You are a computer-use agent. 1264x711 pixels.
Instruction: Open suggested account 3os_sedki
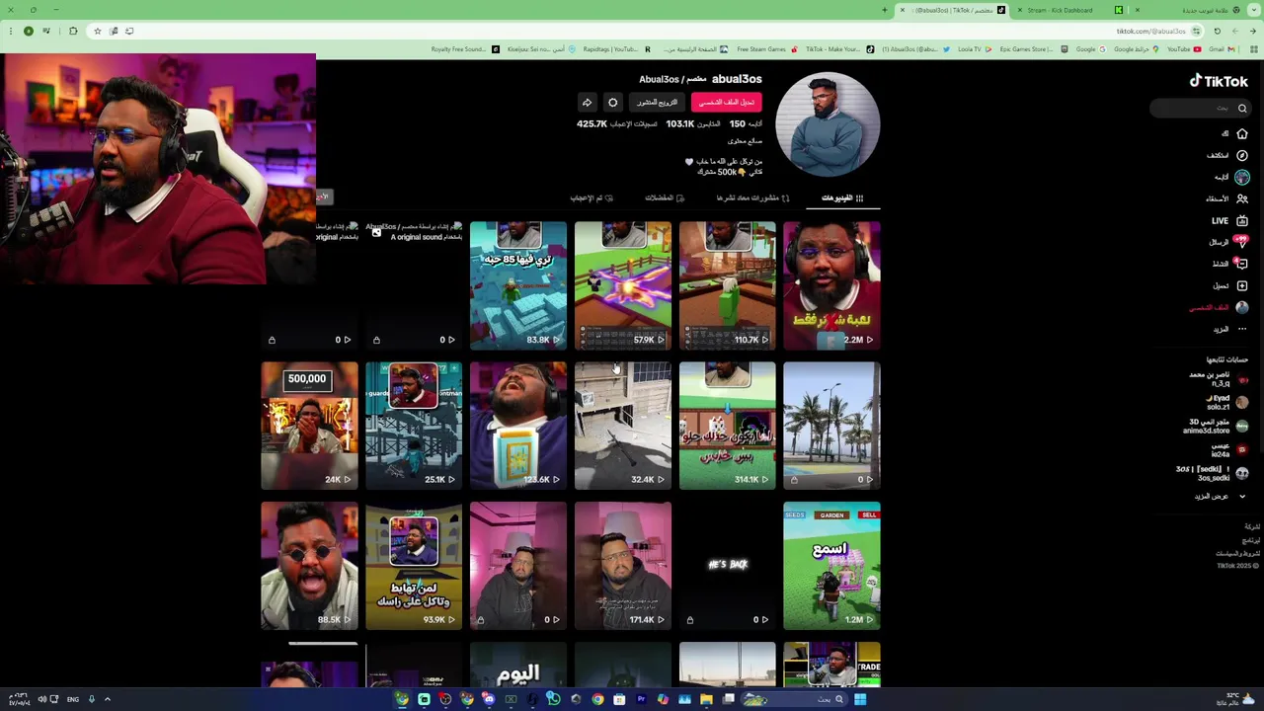(x=1212, y=473)
